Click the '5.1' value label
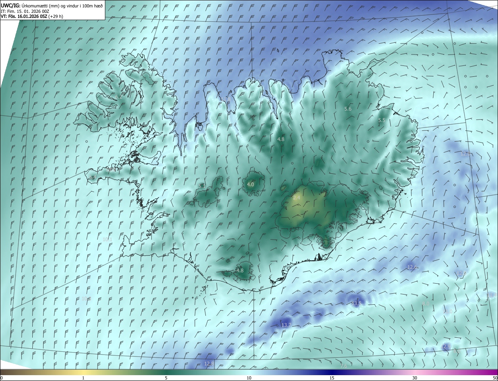The width and height of the screenshot is (498, 381). (202, 186)
